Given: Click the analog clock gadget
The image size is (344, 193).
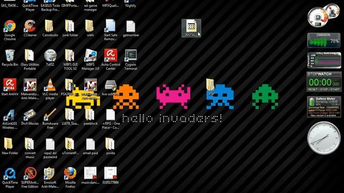Looking at the screenshot, I should click(324, 138).
